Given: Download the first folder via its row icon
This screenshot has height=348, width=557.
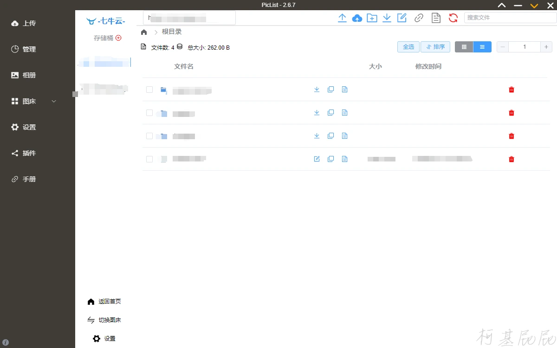Looking at the screenshot, I should tap(317, 90).
